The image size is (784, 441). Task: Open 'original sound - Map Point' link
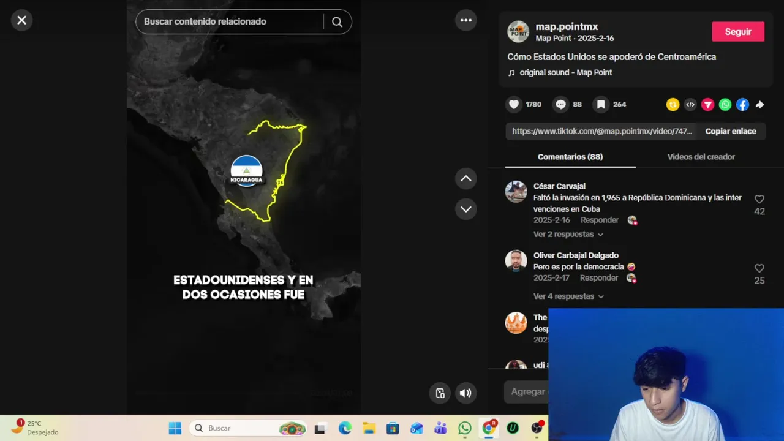tap(565, 72)
